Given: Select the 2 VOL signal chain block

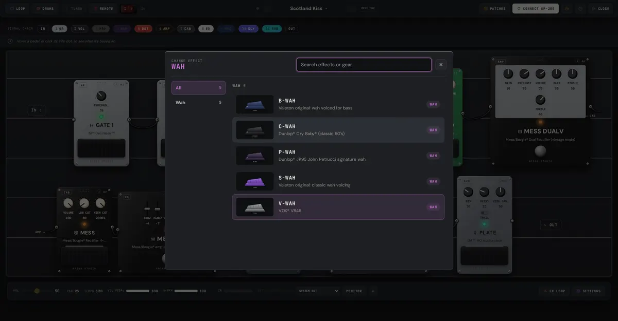Looking at the screenshot, I should pyautogui.click(x=79, y=29).
